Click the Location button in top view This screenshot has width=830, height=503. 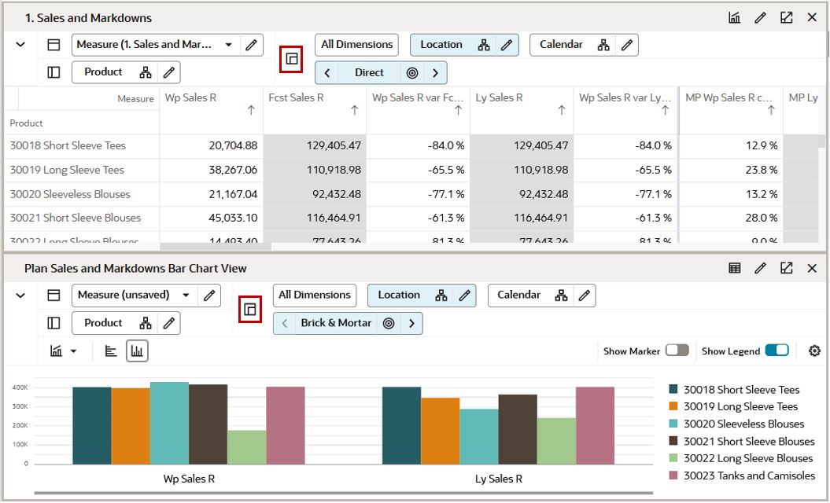pyautogui.click(x=464, y=45)
